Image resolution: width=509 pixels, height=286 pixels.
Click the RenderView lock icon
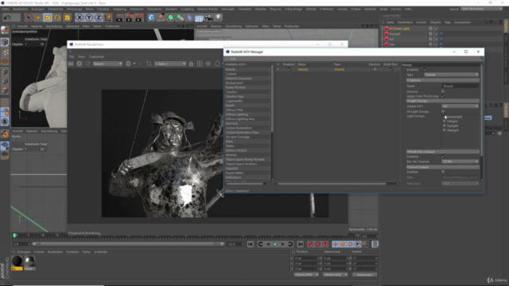coord(191,64)
